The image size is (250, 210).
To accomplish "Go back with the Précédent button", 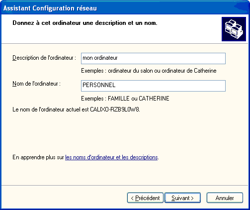I will coord(145,198).
